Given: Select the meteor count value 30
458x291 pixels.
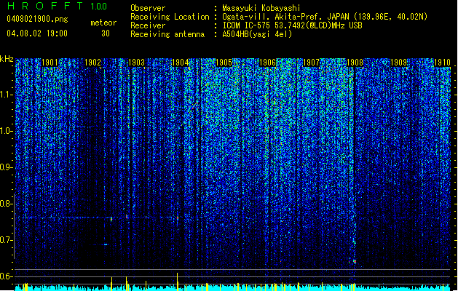Looking at the screenshot, I should click(106, 33).
